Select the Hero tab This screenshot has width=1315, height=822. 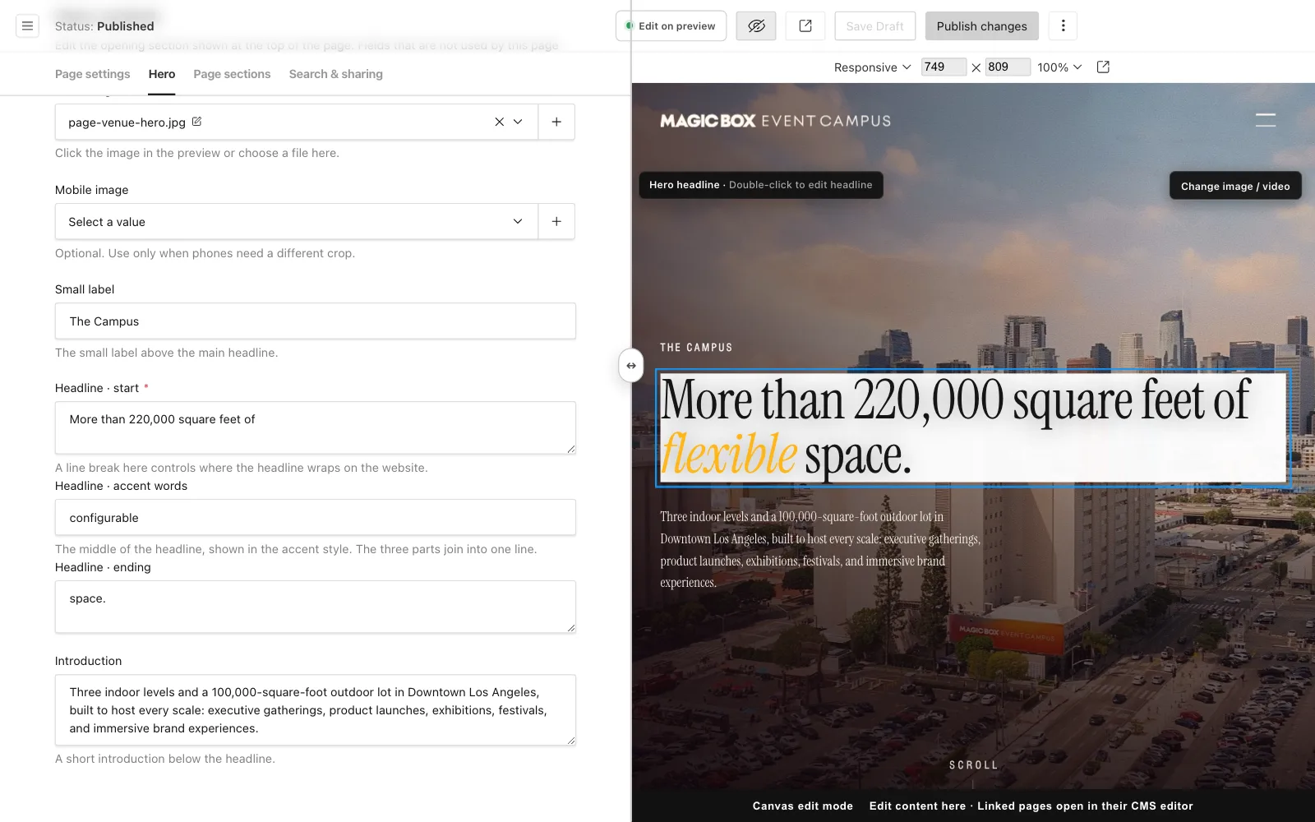[162, 74]
